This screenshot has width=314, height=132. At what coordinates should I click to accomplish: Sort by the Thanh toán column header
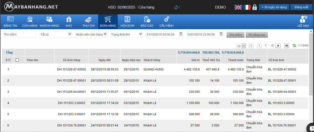pyautogui.click(x=236, y=60)
